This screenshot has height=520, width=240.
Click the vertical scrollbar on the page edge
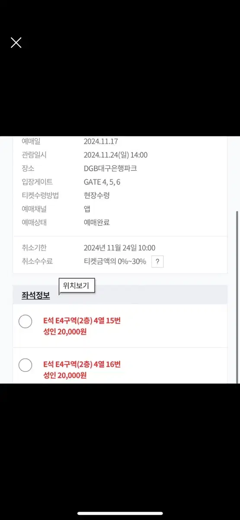point(237,297)
